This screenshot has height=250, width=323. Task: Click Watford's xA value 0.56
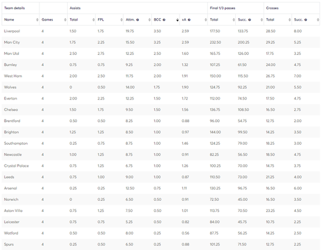[185, 233]
